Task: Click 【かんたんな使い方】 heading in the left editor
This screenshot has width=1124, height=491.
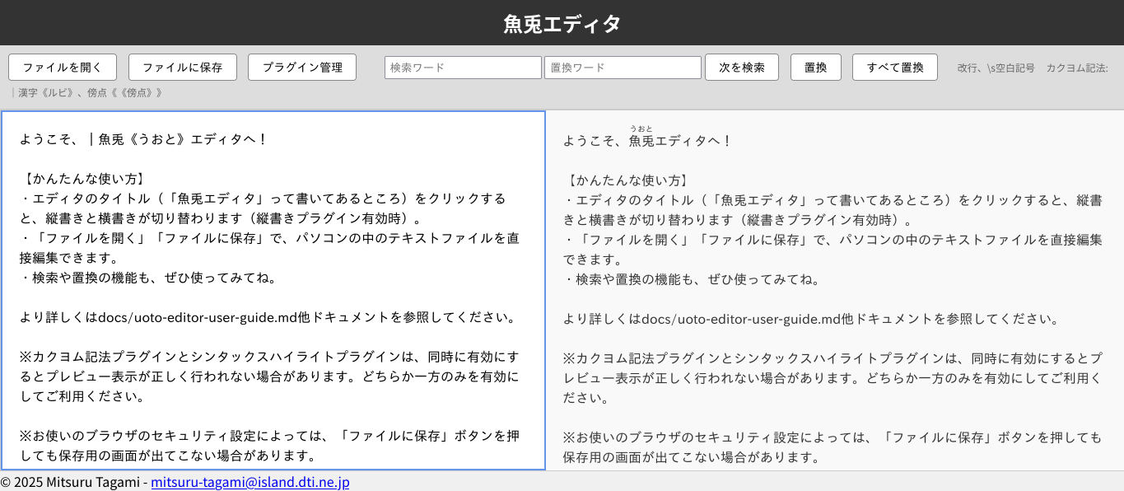Action: coord(82,179)
